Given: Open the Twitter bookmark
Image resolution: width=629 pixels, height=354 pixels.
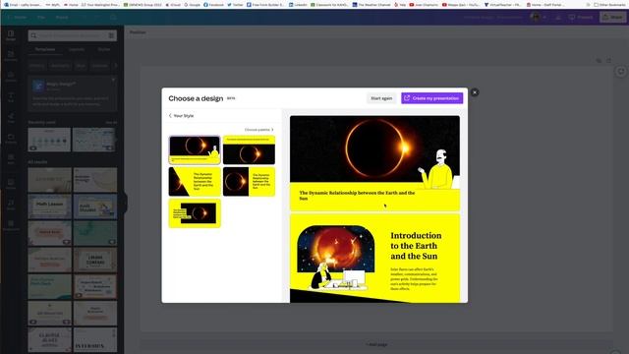Looking at the screenshot, I should pyautogui.click(x=236, y=4).
